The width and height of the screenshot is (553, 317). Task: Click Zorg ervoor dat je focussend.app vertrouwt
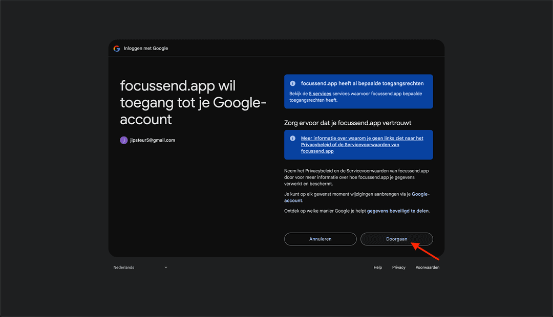point(347,123)
